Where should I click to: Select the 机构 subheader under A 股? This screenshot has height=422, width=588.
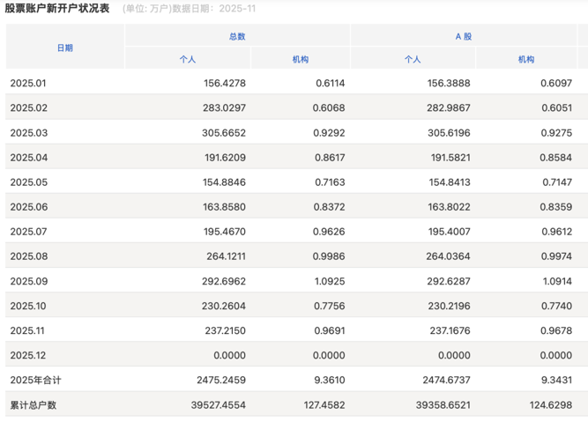[526, 59]
